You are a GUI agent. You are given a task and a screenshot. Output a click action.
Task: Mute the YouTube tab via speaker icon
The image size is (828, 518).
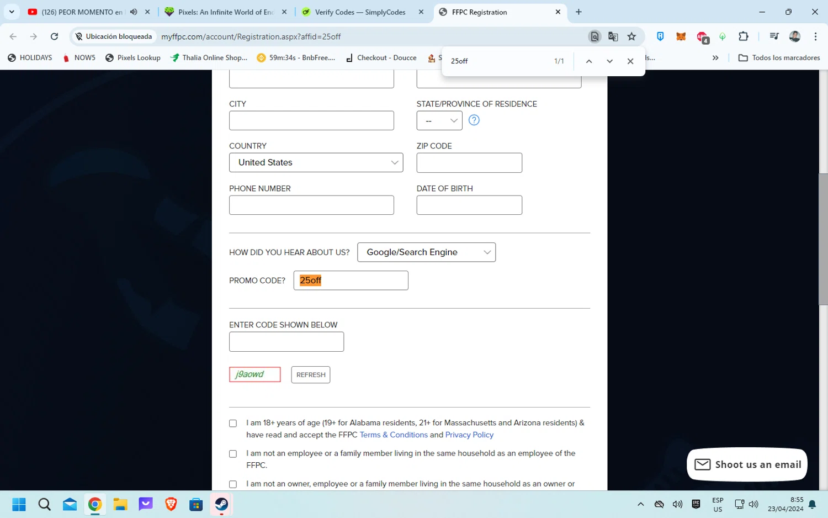coord(134,12)
